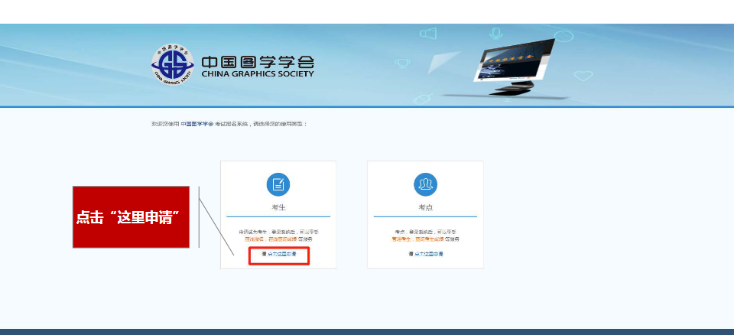Click the bold 中国图学学会 text in welcome line
Image resolution: width=734 pixels, height=335 pixels.
click(197, 123)
